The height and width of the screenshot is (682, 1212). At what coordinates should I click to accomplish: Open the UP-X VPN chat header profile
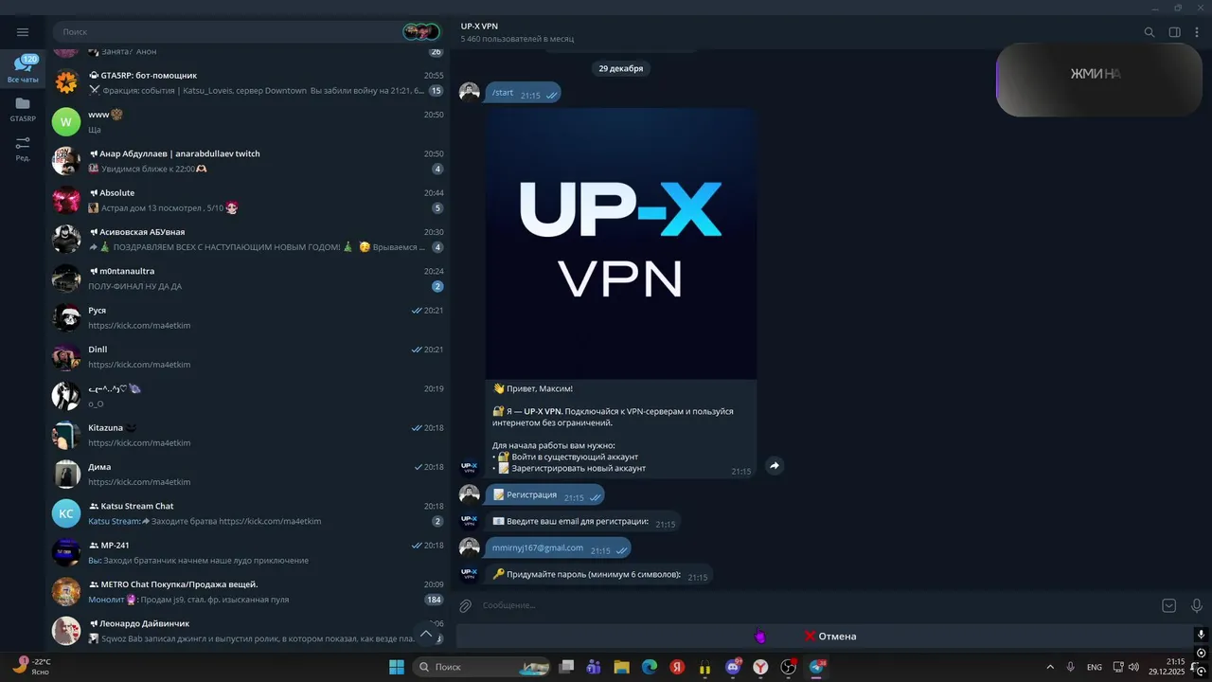[517, 32]
